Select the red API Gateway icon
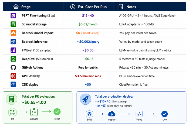The height and width of the screenshot is (126, 189). pos(13,76)
